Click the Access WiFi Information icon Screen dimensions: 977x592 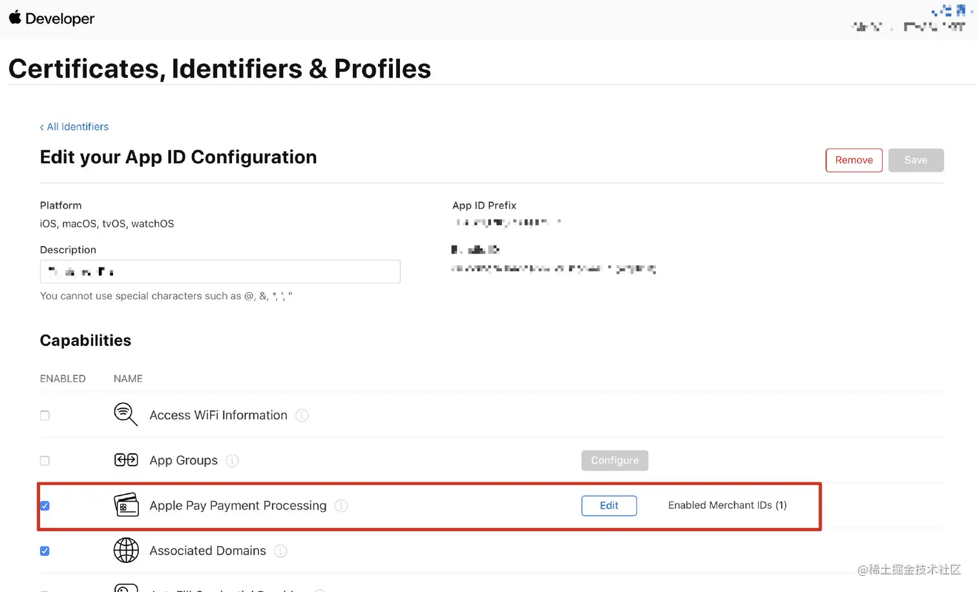tap(125, 414)
